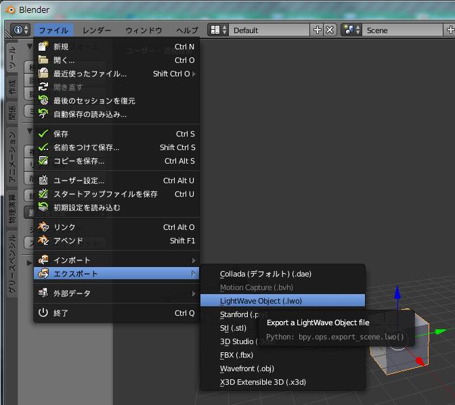The width and height of the screenshot is (455, 405).
Task: Click the Open folder icon
Action: click(43, 60)
